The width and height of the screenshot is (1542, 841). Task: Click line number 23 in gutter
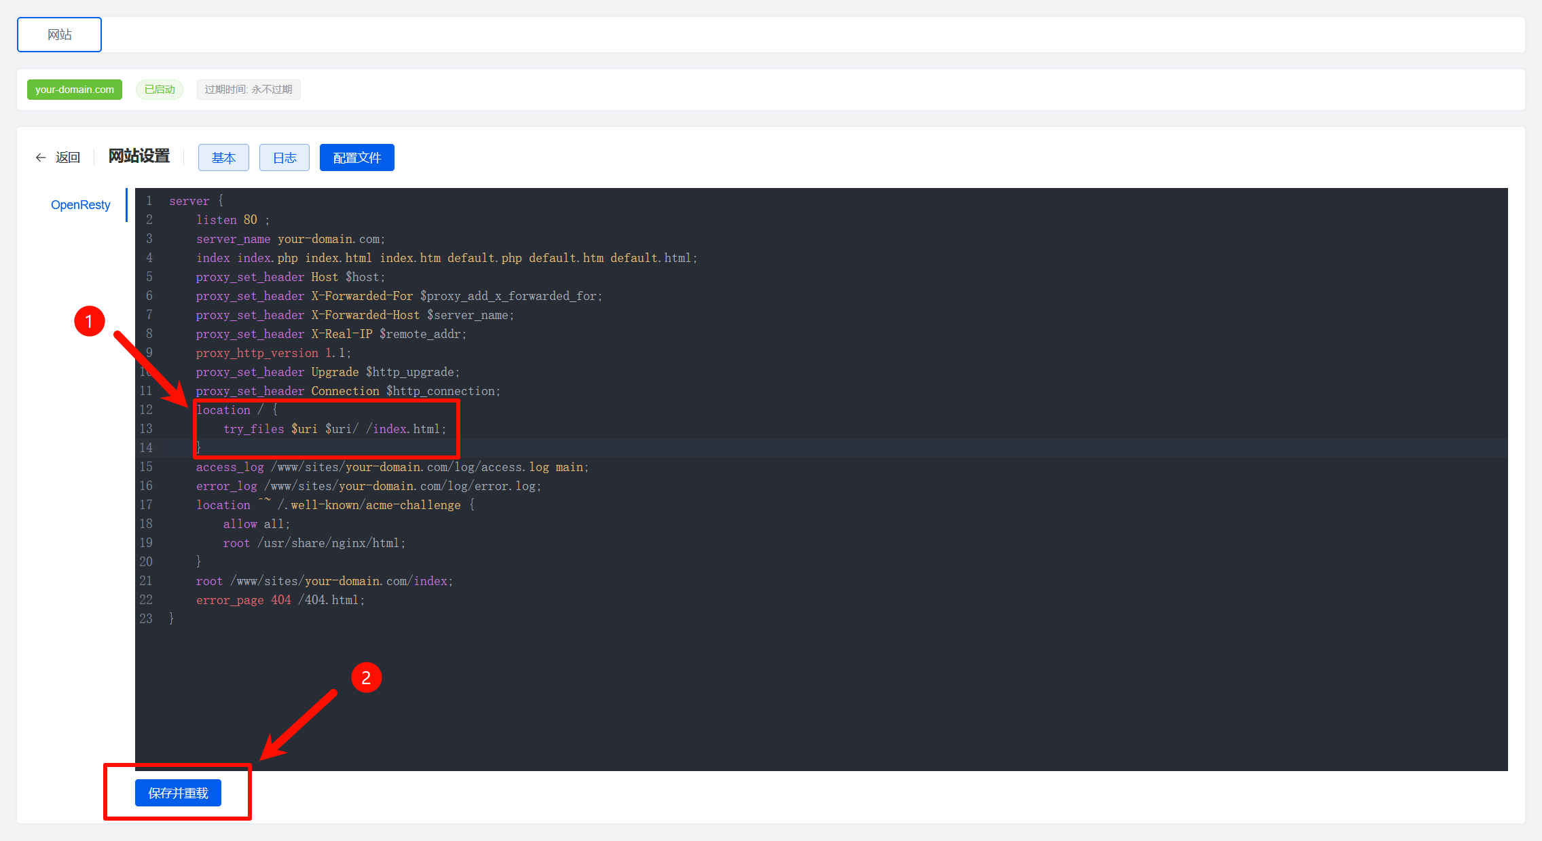coord(146,618)
